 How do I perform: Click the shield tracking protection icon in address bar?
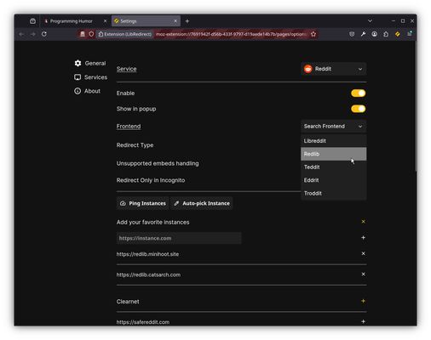coord(91,34)
